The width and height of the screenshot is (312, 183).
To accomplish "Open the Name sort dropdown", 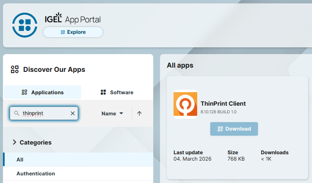I will click(112, 114).
